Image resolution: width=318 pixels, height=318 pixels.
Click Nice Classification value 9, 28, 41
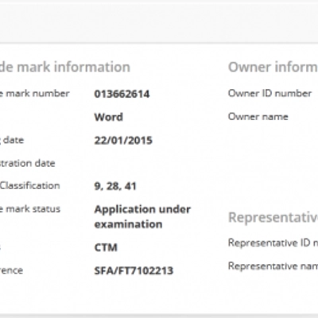pos(115,186)
